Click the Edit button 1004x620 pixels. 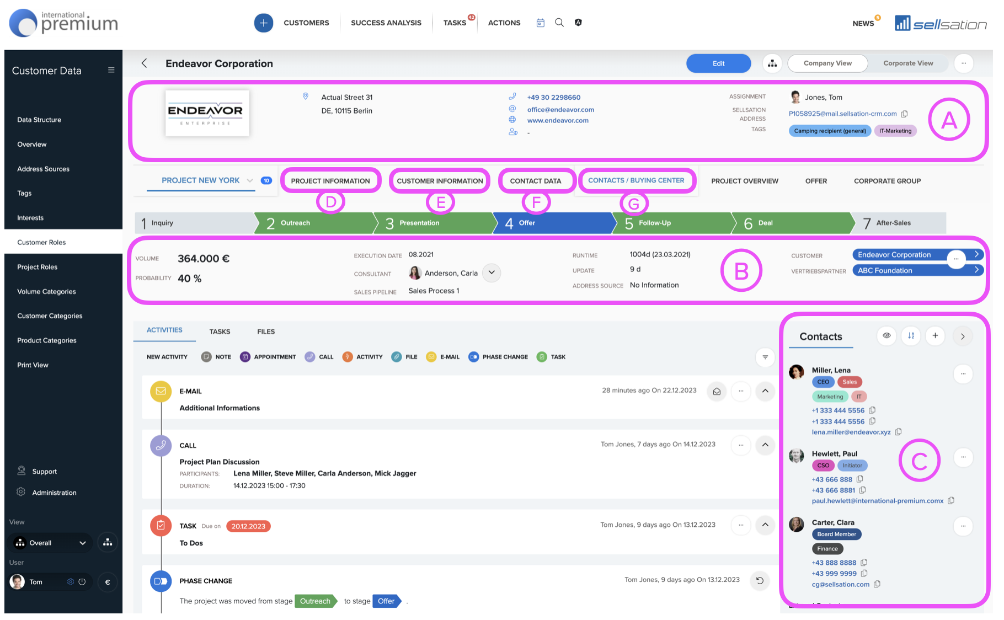pyautogui.click(x=718, y=63)
